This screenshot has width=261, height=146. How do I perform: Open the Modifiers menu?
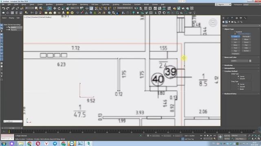(49, 4)
